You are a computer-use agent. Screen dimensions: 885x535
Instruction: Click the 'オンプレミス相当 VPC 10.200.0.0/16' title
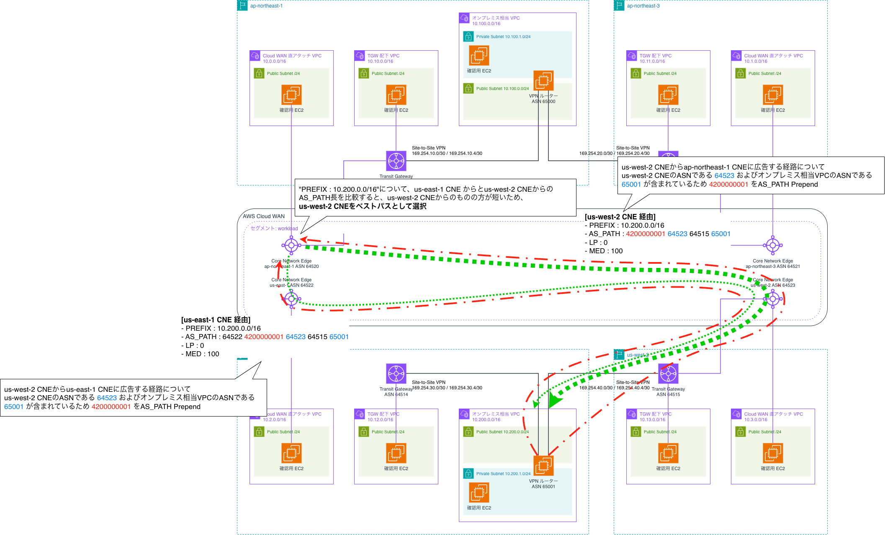496,417
